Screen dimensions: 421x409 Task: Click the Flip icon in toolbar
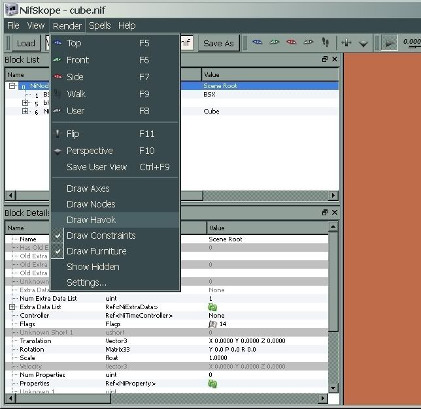(x=346, y=43)
